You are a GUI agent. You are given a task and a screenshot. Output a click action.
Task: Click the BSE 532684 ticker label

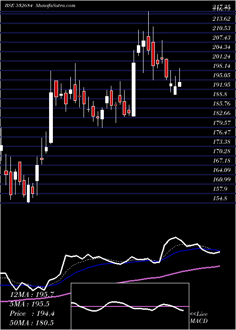pyautogui.click(x=19, y=5)
